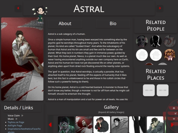178x133 pixels.
Task: Click the "Music" label in Details
Action: coord(11,119)
